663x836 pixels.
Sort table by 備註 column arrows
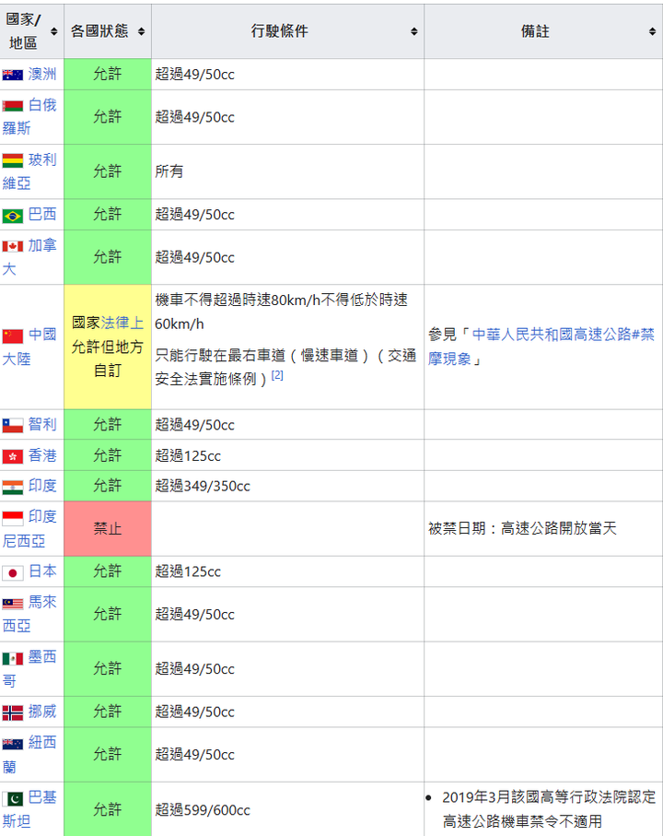652,31
